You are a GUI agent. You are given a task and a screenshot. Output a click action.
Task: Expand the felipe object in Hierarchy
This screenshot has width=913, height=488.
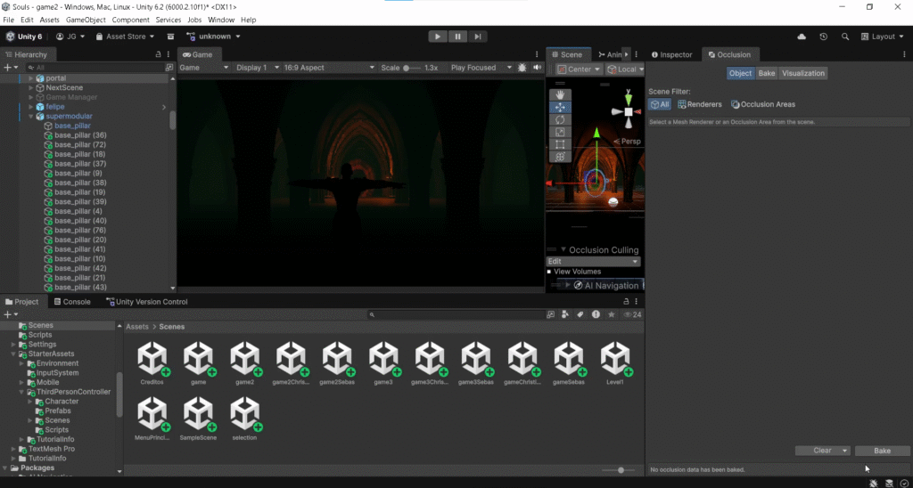pos(31,107)
